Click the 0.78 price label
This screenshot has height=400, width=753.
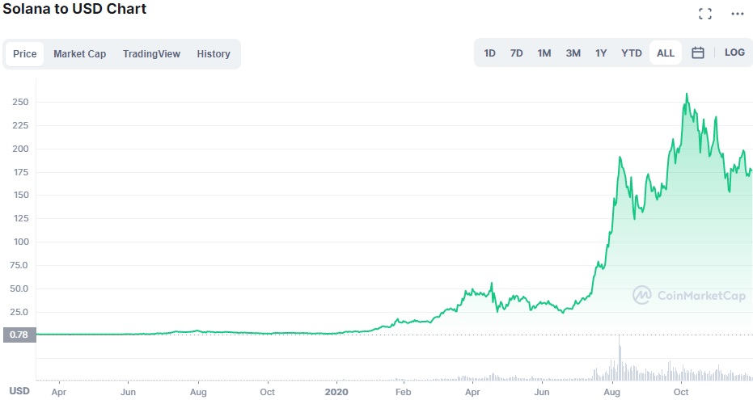pos(19,335)
